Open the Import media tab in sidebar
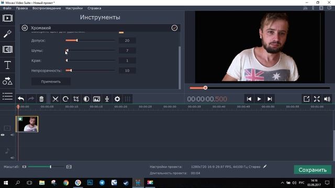 pos(7,18)
